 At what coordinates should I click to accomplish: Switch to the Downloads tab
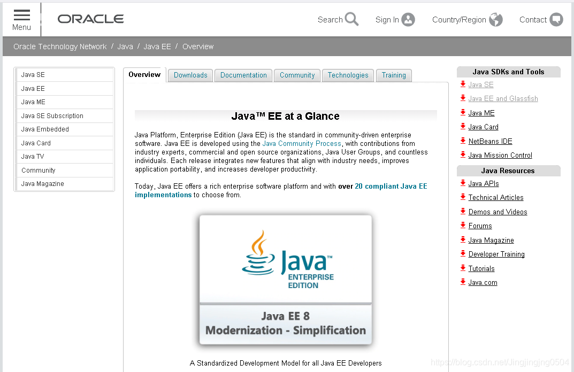coord(190,75)
